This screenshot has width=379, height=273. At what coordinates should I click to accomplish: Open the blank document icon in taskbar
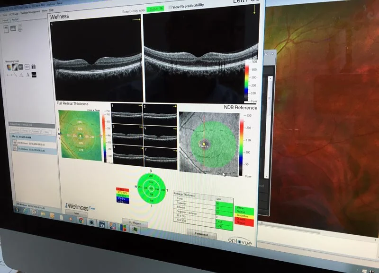click(62, 217)
